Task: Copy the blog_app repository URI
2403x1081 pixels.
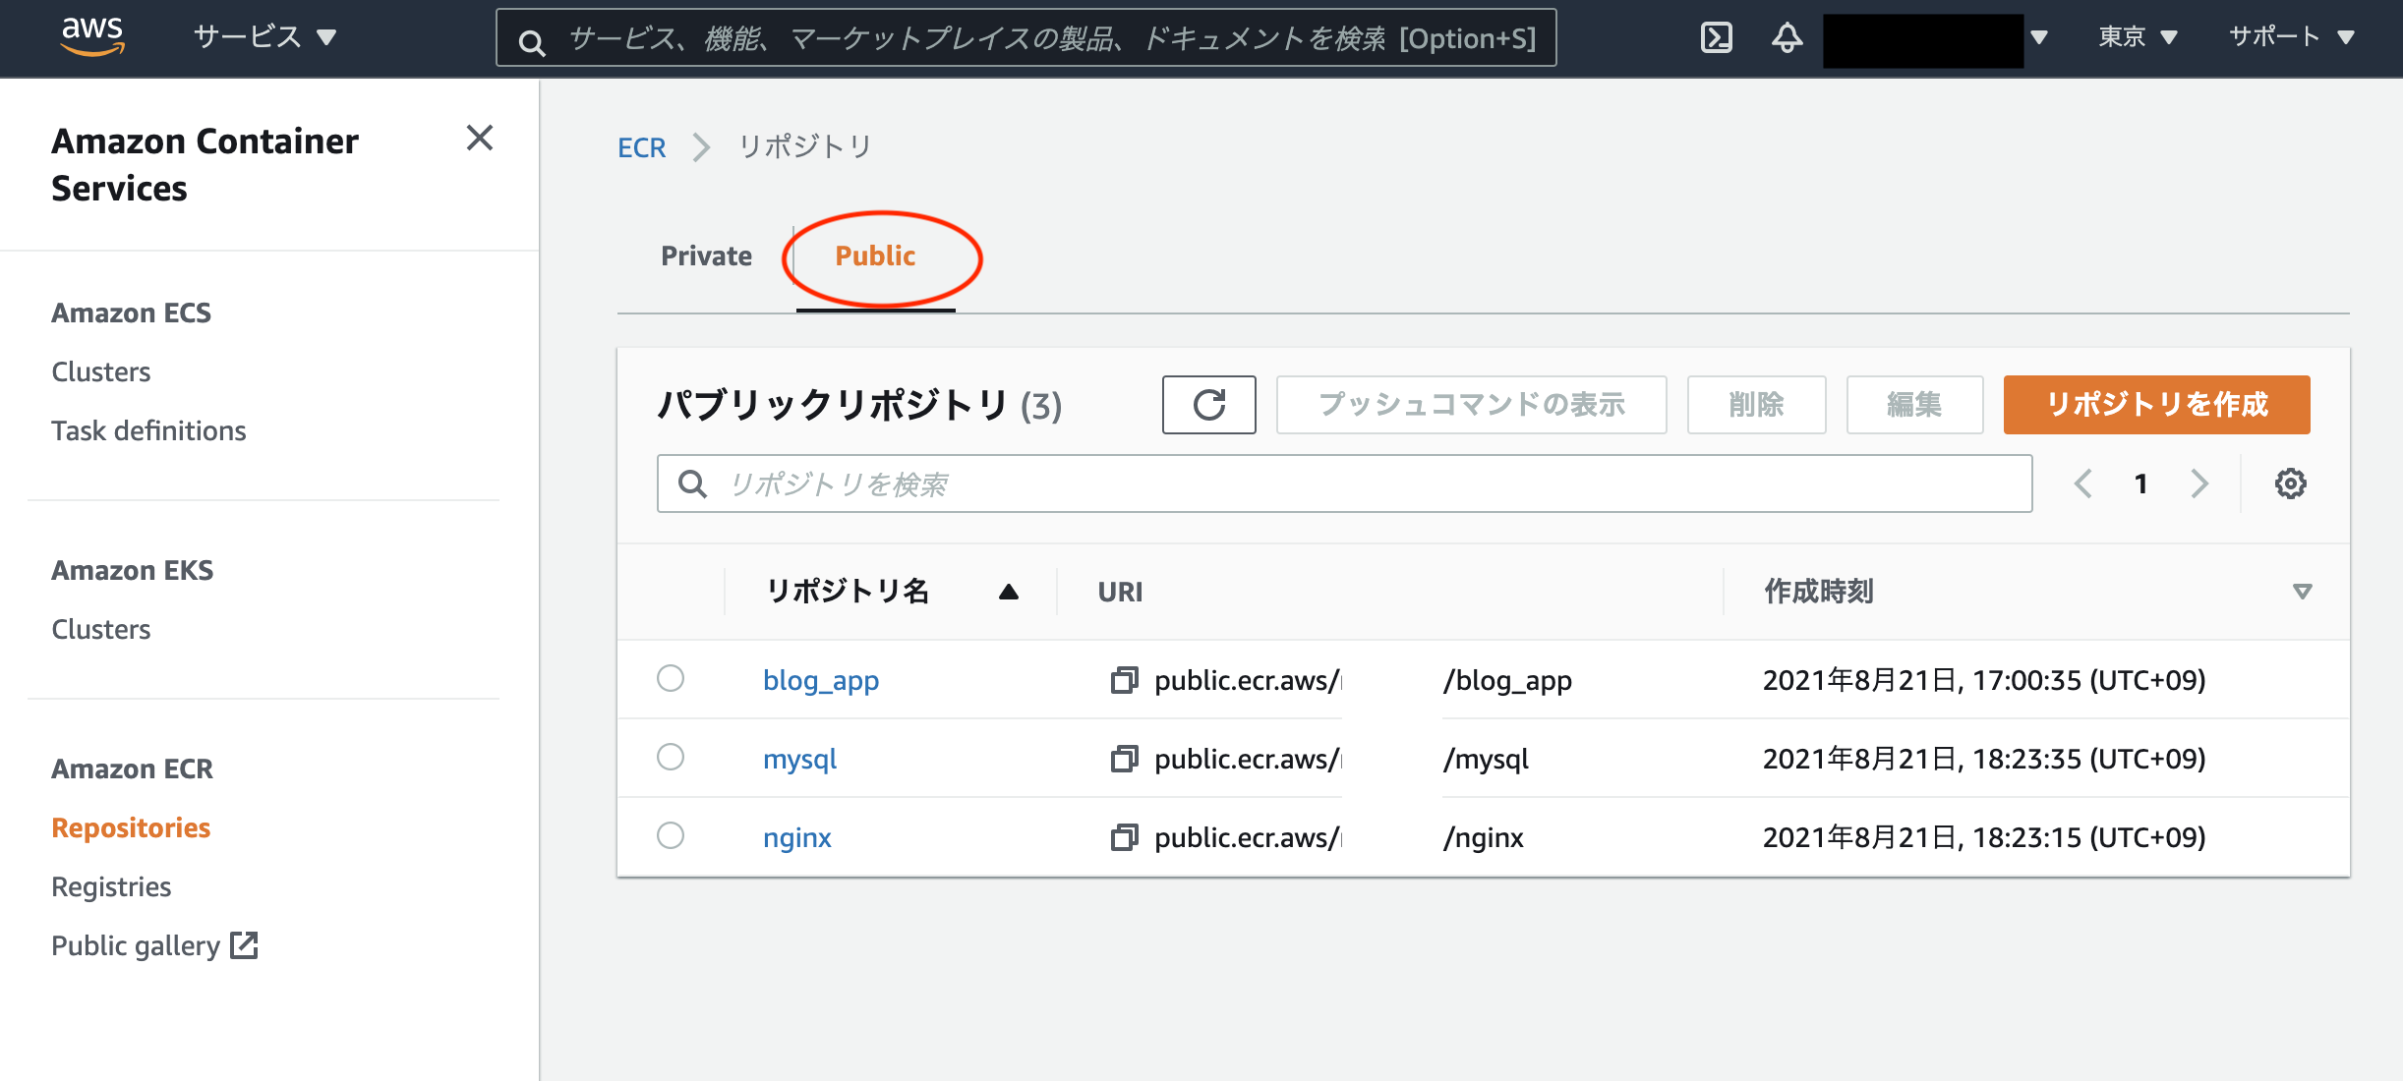Action: (x=1124, y=680)
